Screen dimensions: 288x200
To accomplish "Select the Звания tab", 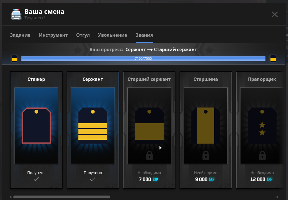I will point(144,35).
